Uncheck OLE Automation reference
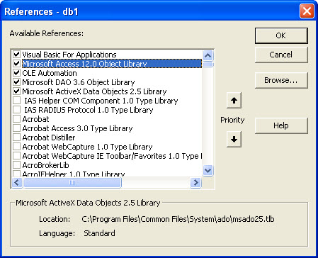Screen dimensions: 318x258 pyautogui.click(x=16, y=73)
